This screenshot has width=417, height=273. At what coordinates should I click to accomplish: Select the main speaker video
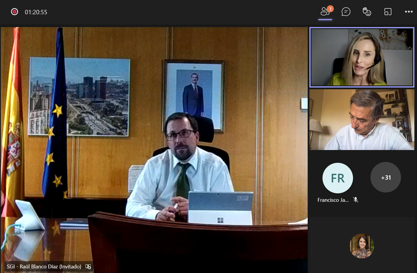pos(154,150)
